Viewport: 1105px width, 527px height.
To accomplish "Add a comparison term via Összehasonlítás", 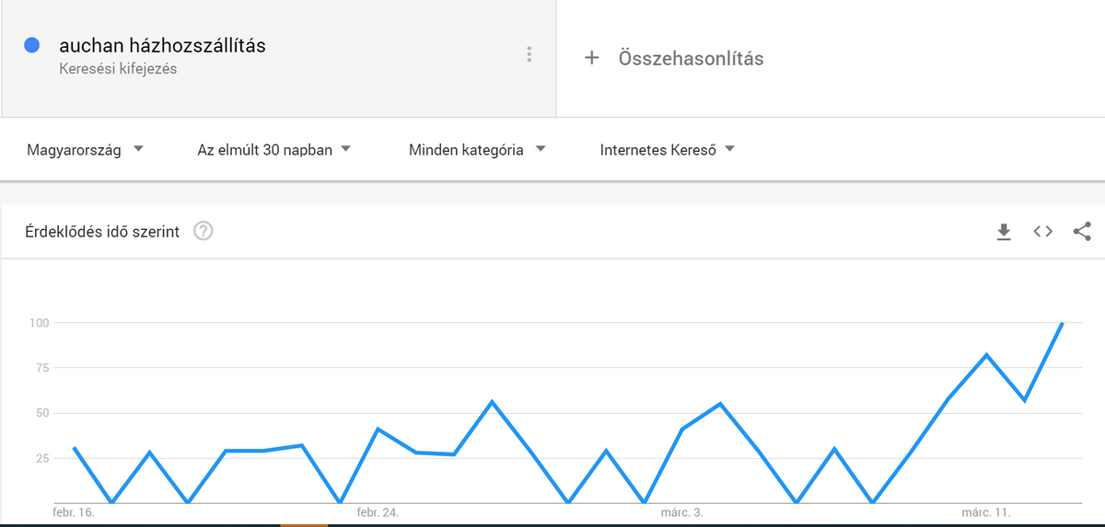I will pyautogui.click(x=691, y=58).
